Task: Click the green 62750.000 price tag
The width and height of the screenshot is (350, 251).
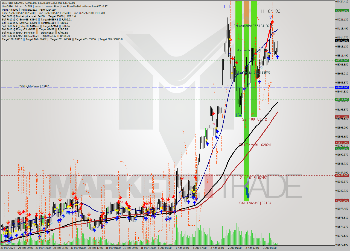Action: point(342,149)
